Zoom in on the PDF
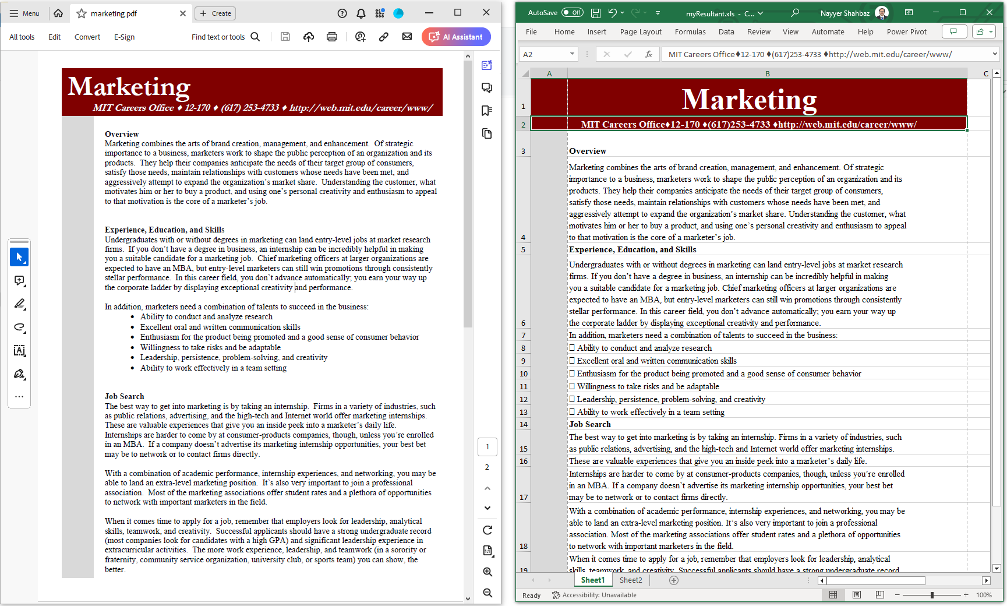This screenshot has width=1007, height=606. pyautogui.click(x=487, y=572)
